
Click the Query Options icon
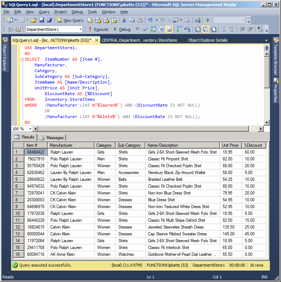pyautogui.click(x=161, y=29)
